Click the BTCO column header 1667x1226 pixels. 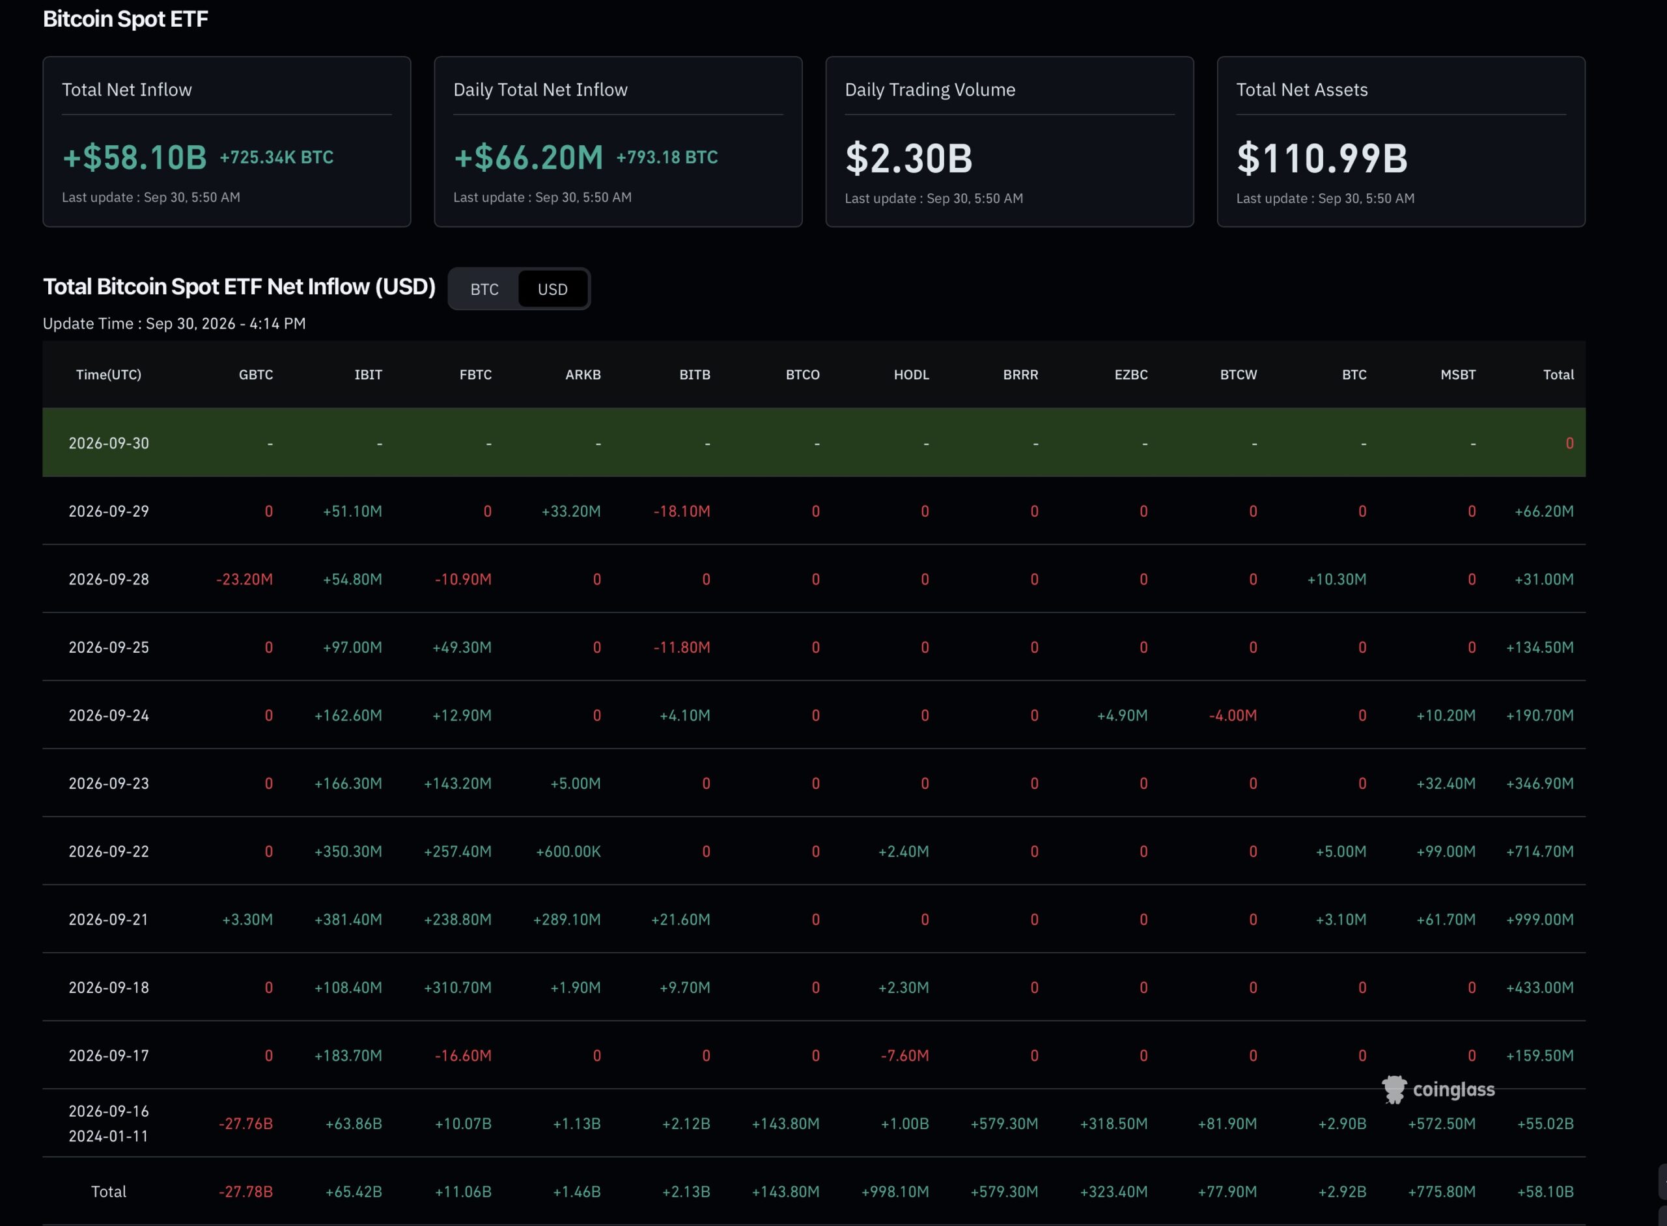pyautogui.click(x=803, y=375)
